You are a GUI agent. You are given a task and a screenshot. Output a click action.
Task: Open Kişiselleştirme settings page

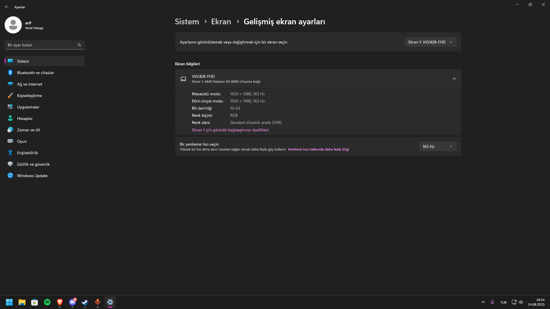tap(30, 96)
